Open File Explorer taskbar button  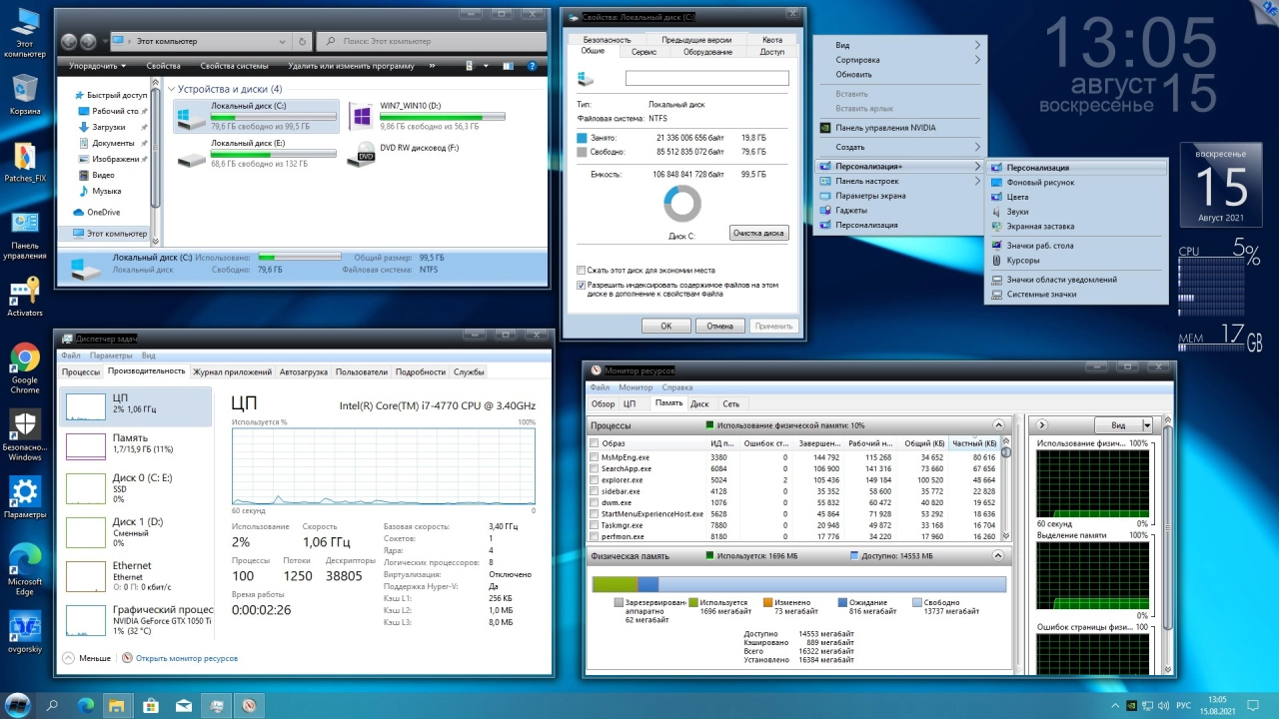click(117, 705)
